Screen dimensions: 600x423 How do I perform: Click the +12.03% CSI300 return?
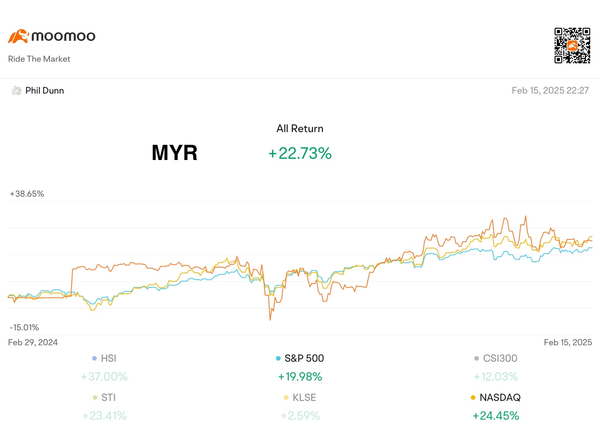[x=496, y=377]
